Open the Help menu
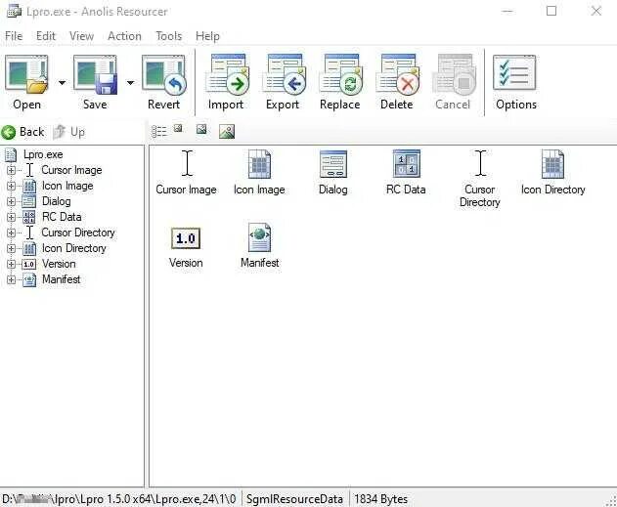The width and height of the screenshot is (617, 507). [207, 36]
